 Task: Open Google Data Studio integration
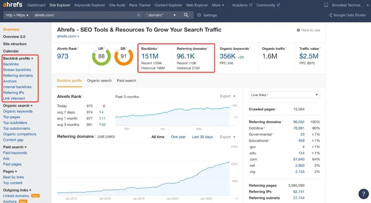(347, 15)
